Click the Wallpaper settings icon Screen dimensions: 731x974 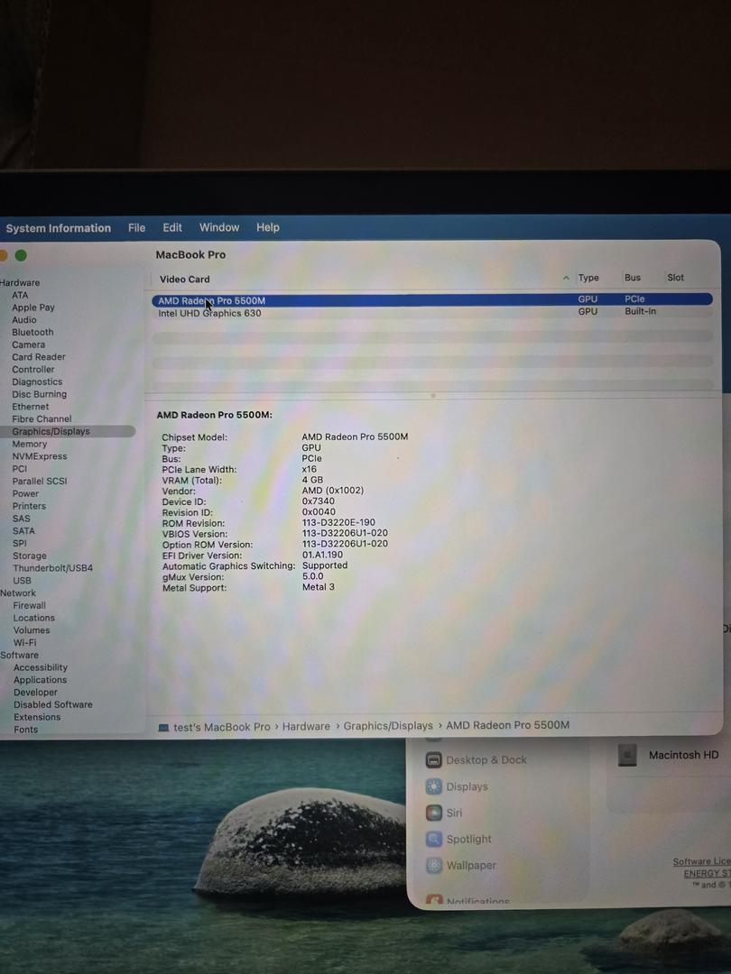434,865
